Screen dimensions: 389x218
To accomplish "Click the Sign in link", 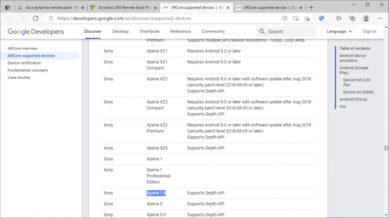I will [370, 31].
